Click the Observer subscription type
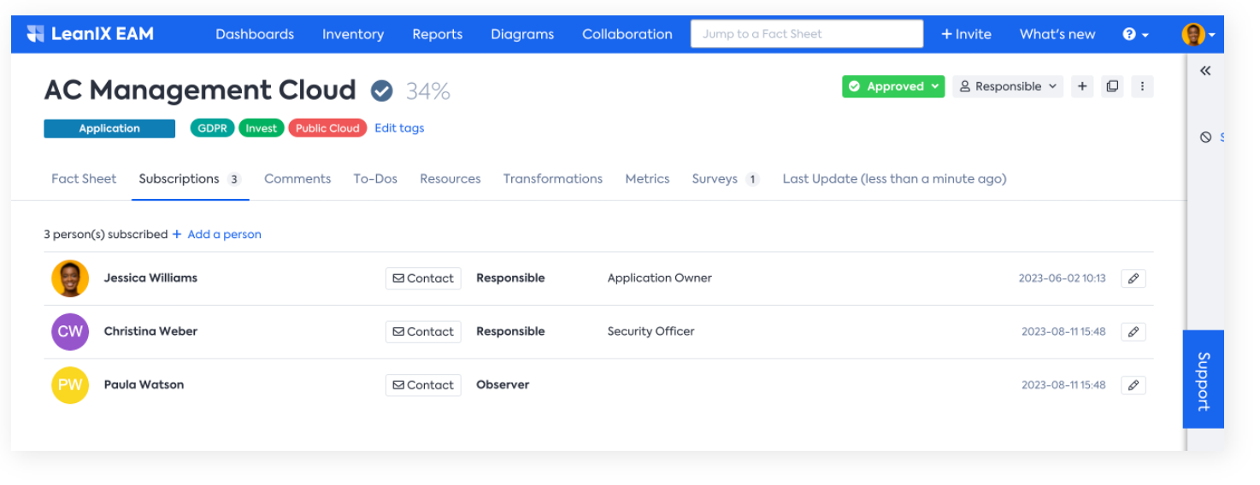 tap(503, 384)
